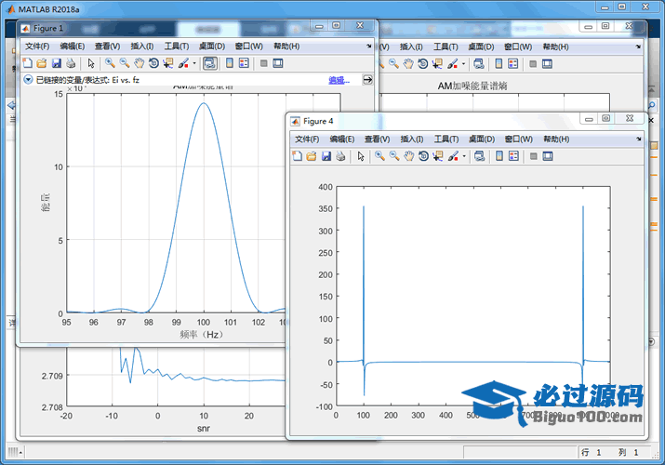The width and height of the screenshot is (665, 465).
Task: Collapse the linked variables bar in Figure 1
Action: pyautogui.click(x=28, y=80)
